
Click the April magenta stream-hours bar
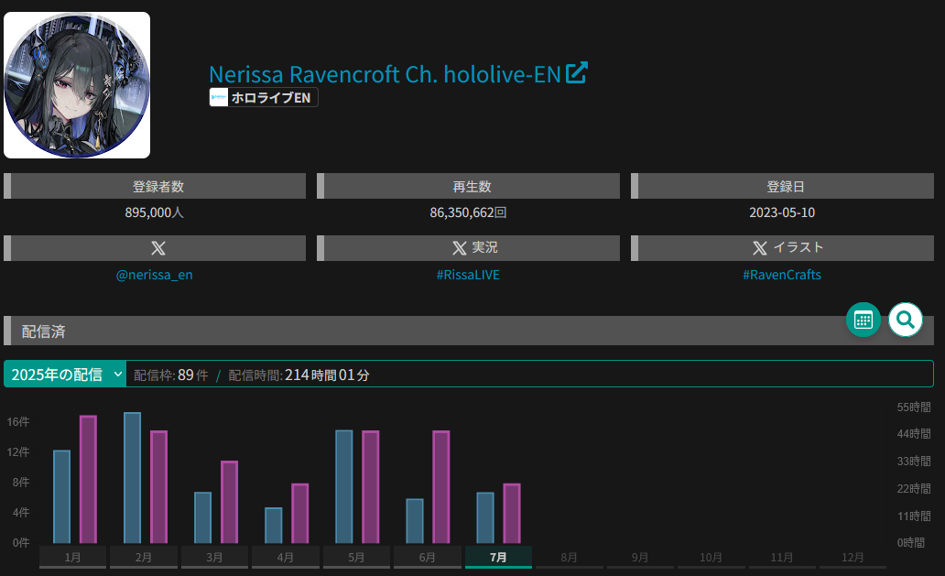[x=300, y=514]
